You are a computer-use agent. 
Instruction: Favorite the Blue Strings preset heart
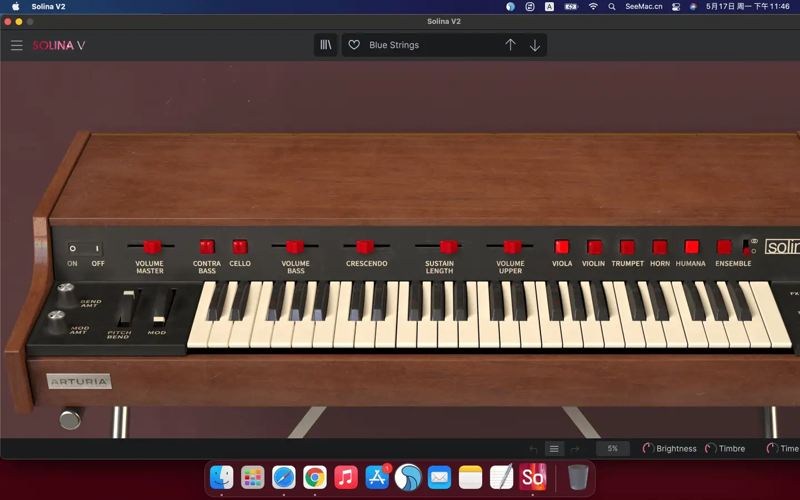[354, 45]
